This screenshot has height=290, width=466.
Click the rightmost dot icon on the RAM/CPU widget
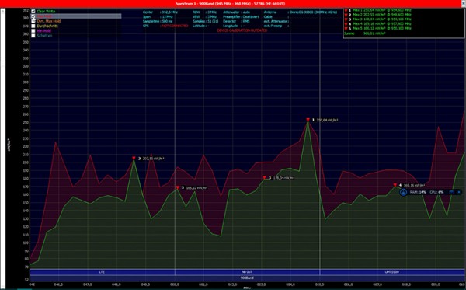point(458,192)
